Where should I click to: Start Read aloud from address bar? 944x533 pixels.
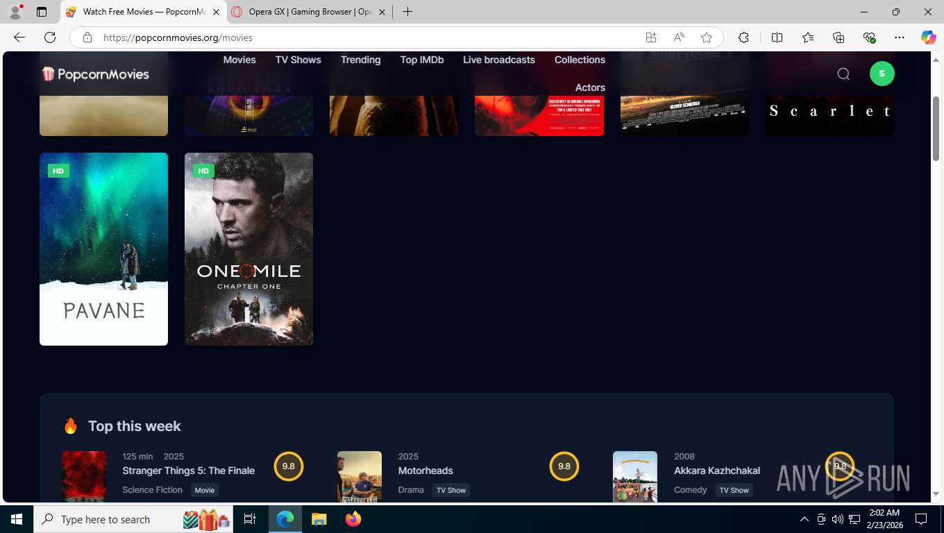coord(679,37)
